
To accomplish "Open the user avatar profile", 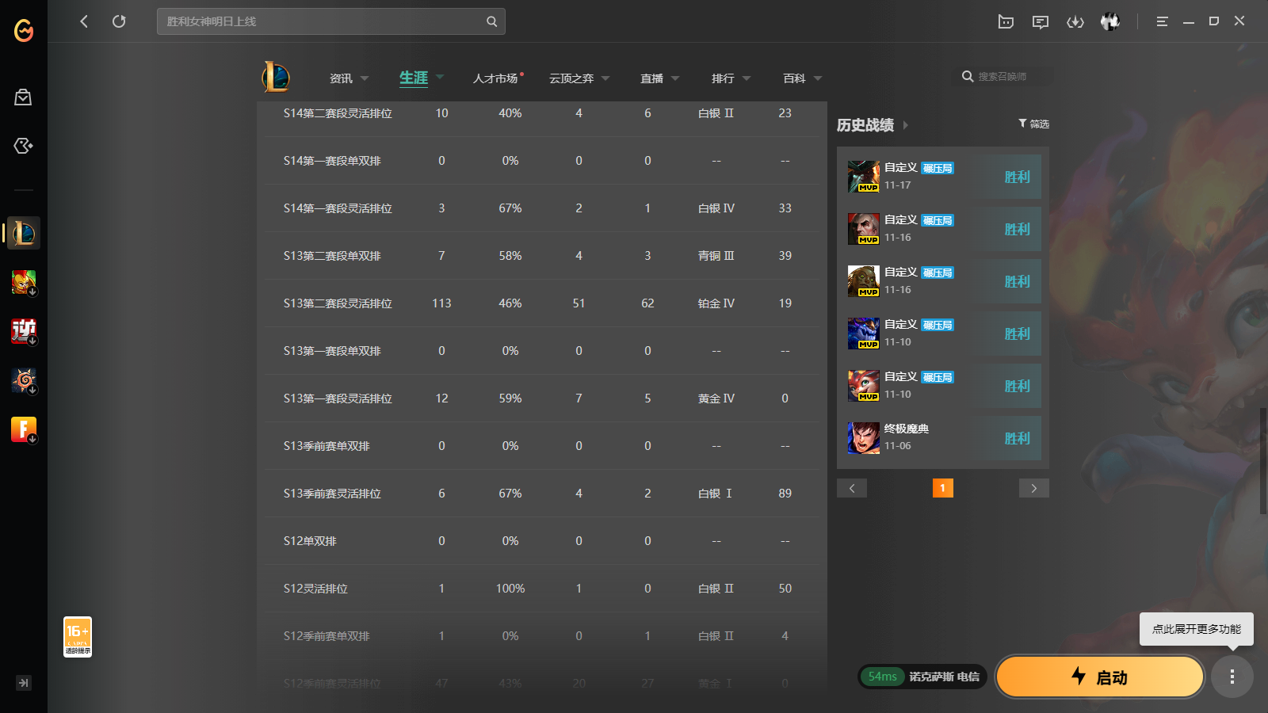I will [x=1110, y=21].
